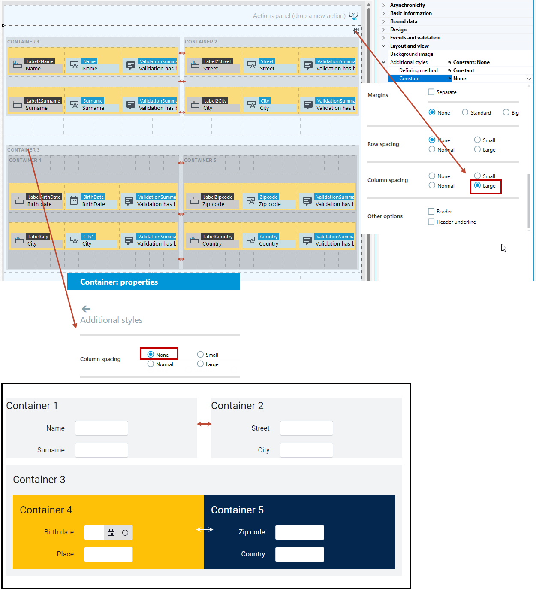Expand the Asynchronicity property group

tap(384, 5)
